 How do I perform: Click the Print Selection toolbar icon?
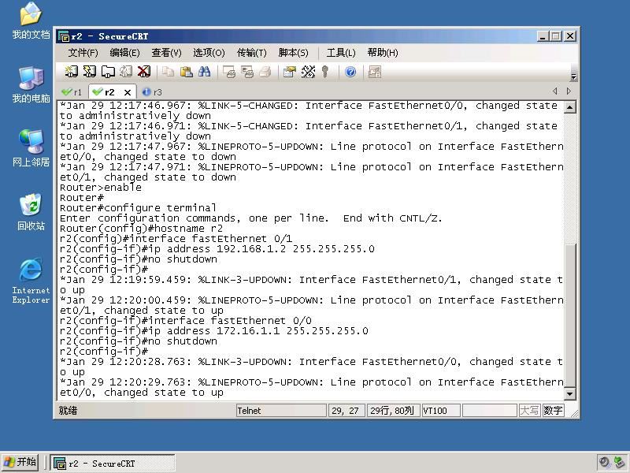tap(247, 72)
